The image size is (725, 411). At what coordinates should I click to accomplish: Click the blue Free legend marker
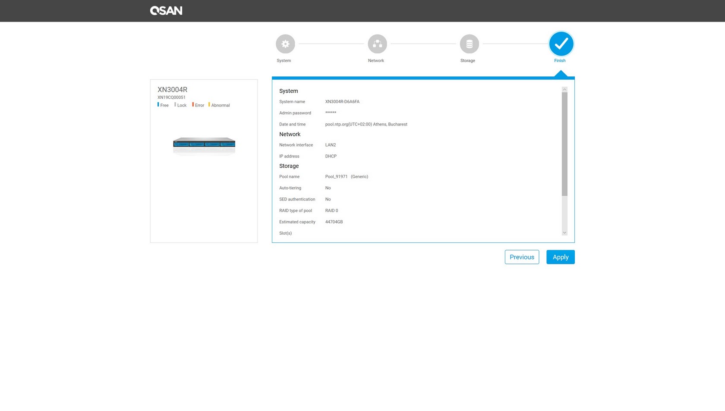point(158,104)
